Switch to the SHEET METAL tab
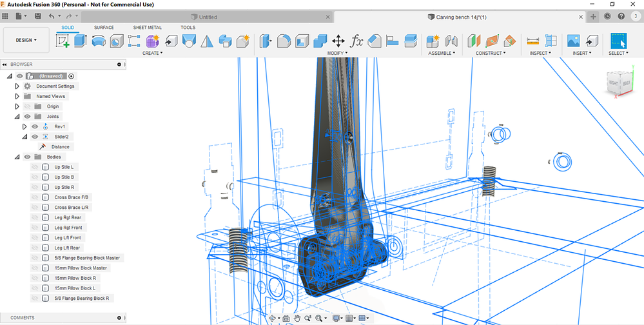Image resolution: width=644 pixels, height=325 pixels. point(148,28)
